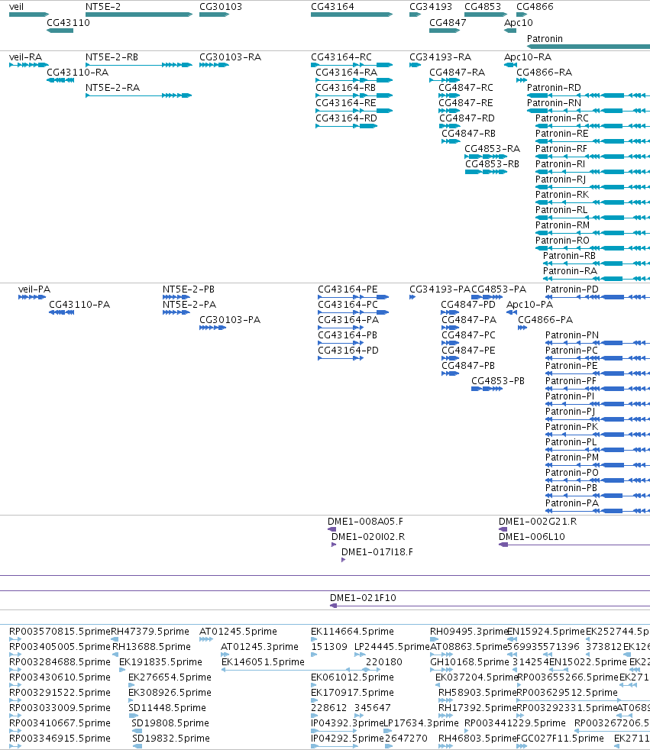650x750 pixels.
Task: Select the CG34193-PA protein label
Action: click(440, 289)
